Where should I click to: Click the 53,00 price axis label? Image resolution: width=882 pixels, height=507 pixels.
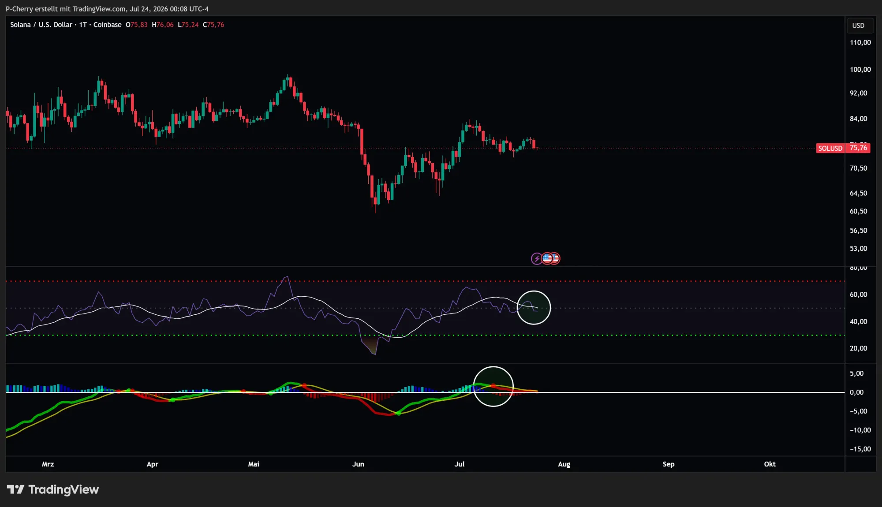point(858,249)
